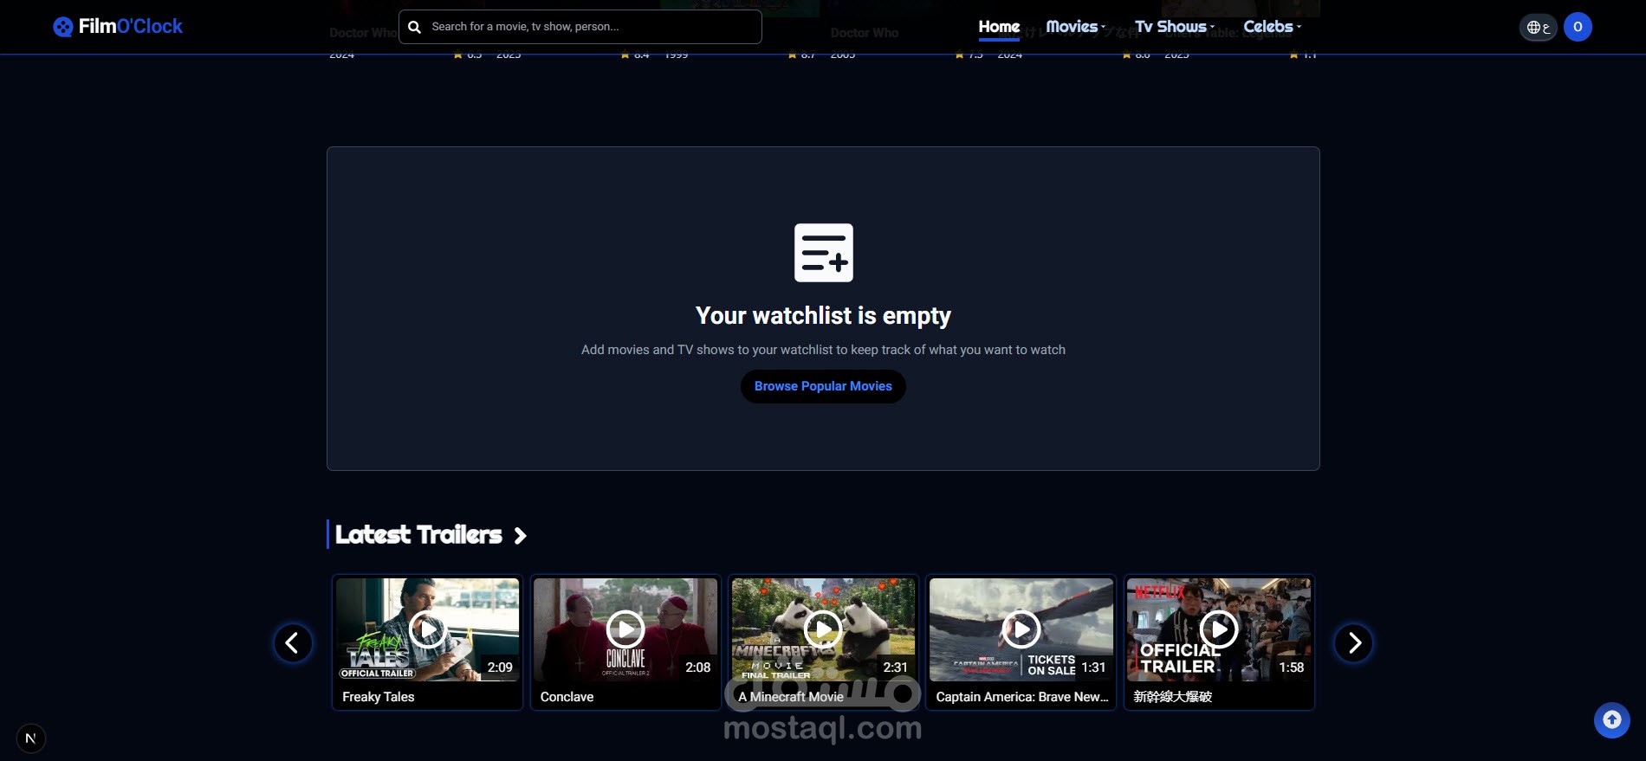This screenshot has height=761, width=1646.
Task: Open the Celebs dropdown menu
Action: (1272, 27)
